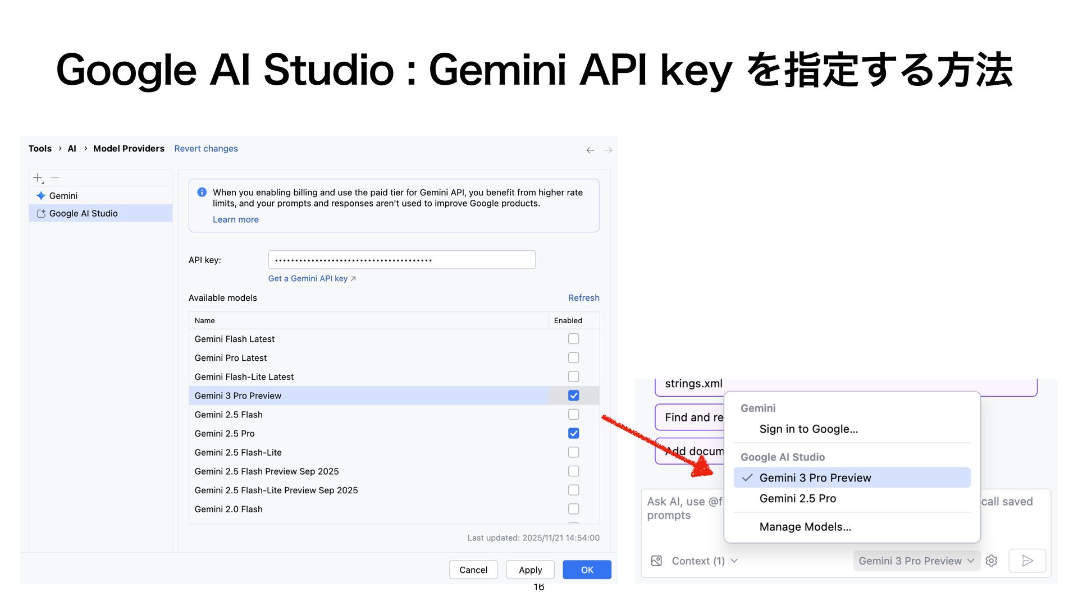
Task: Choose Gemini 2.5 Pro from popup menu
Action: tap(797, 498)
